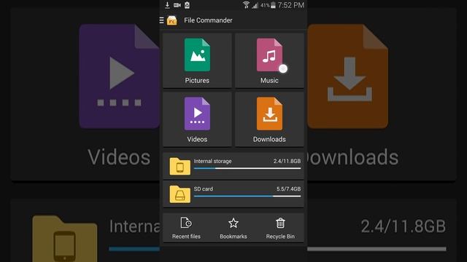
Task: Open the Pictures category
Action: (197, 60)
